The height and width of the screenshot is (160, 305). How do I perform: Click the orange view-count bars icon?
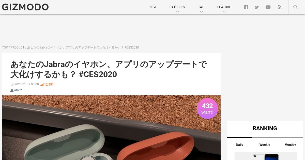42,85
